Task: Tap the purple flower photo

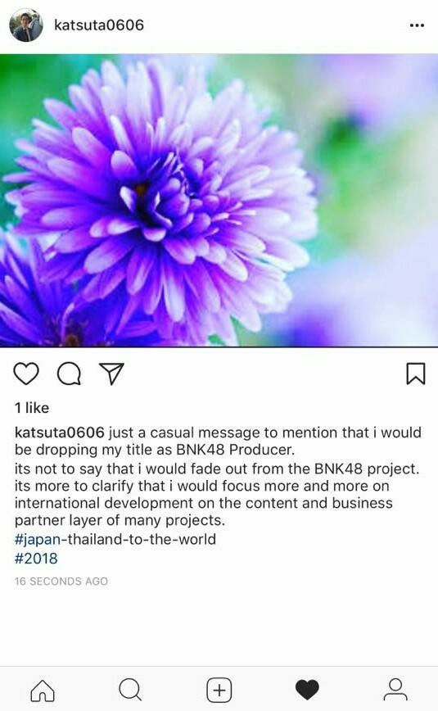Action: [219, 201]
